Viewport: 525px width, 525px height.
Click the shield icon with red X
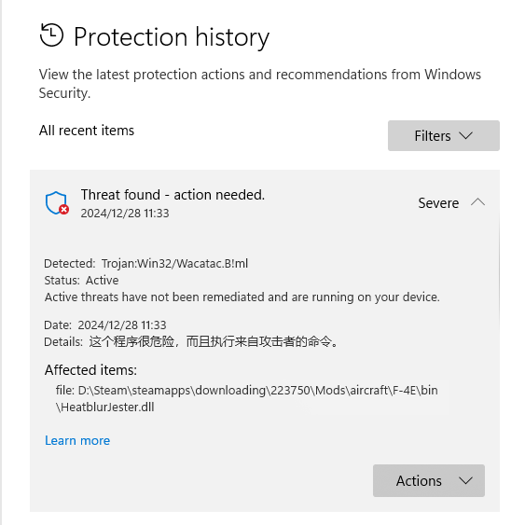tap(57, 203)
